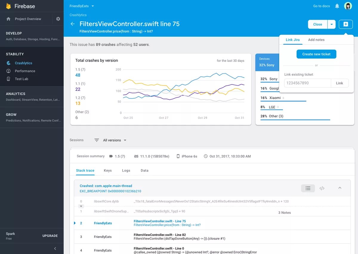Open the Close button dropdown arrow
This screenshot has height=254, width=358.
pos(331,24)
